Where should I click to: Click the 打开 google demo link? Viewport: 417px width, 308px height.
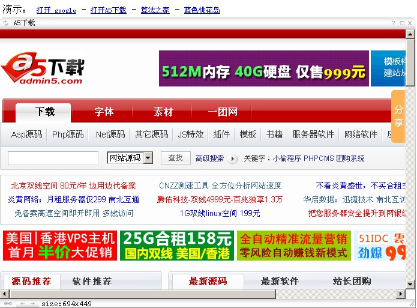(x=56, y=10)
